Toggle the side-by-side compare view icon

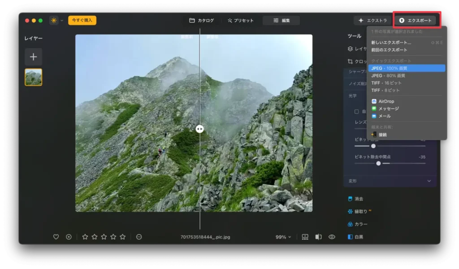pyautogui.click(x=318, y=237)
